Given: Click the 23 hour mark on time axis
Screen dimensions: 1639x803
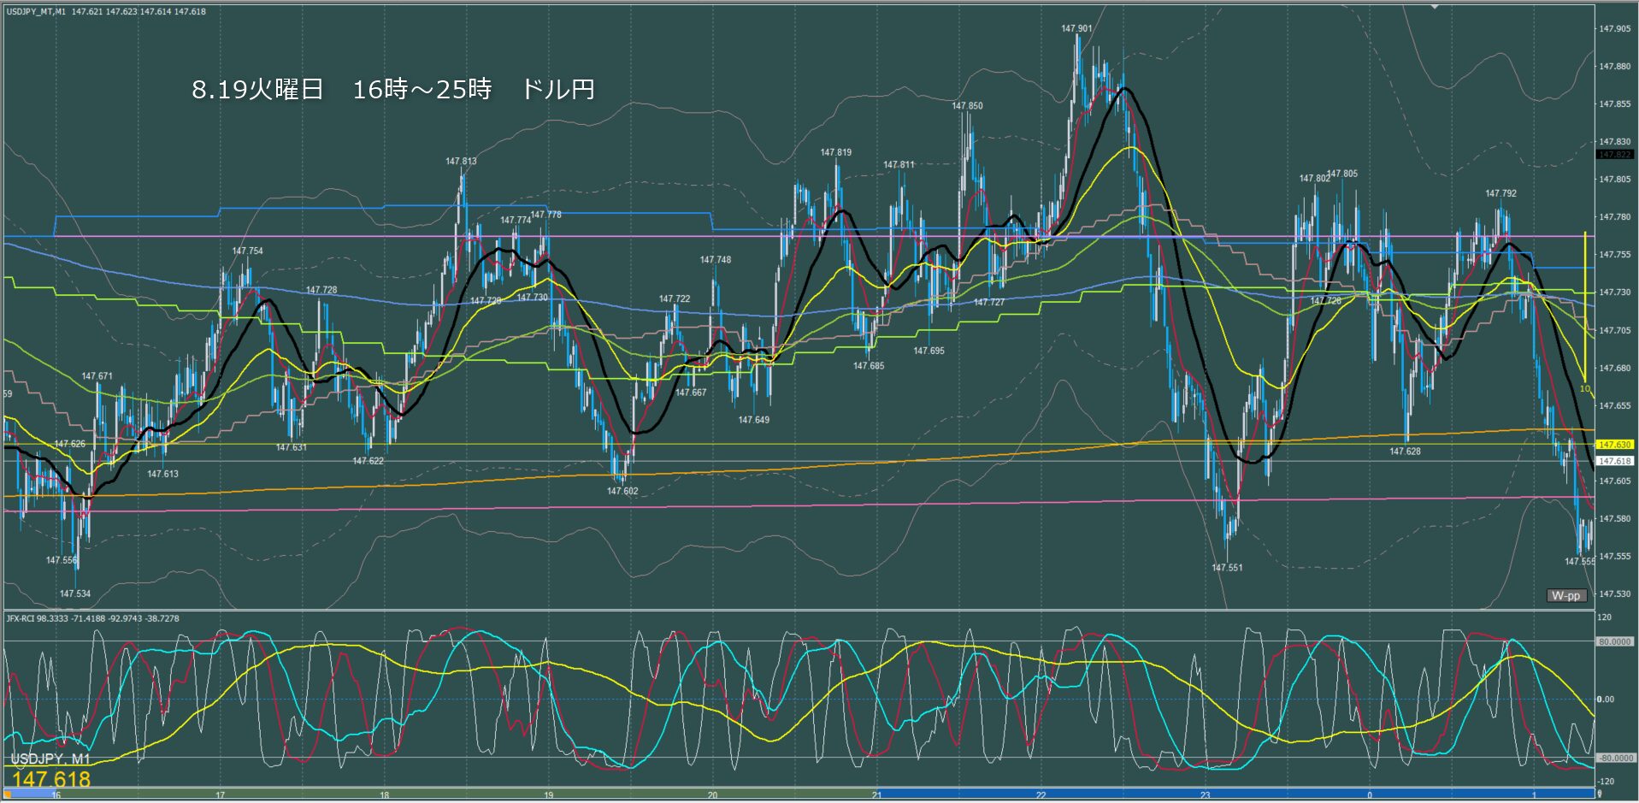Looking at the screenshot, I should pos(1205,795).
